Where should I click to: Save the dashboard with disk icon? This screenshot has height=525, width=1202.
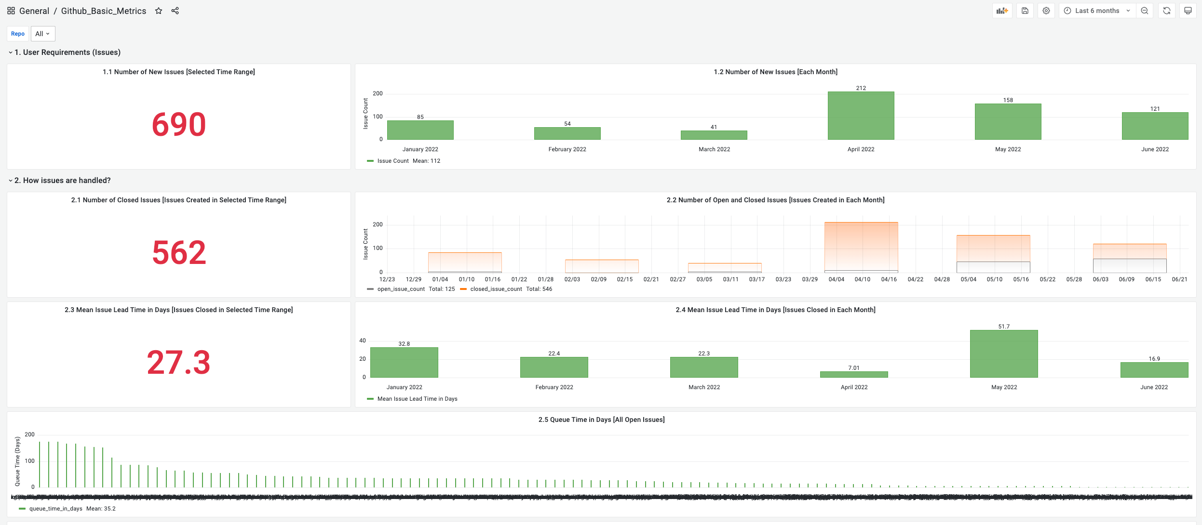[x=1025, y=11]
